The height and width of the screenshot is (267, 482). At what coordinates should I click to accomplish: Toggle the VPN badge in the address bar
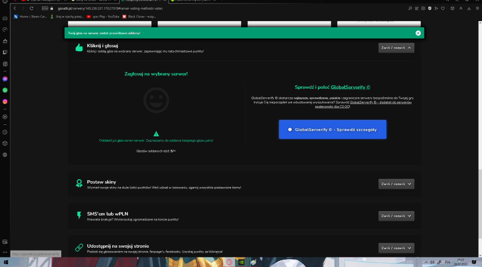coord(45,8)
